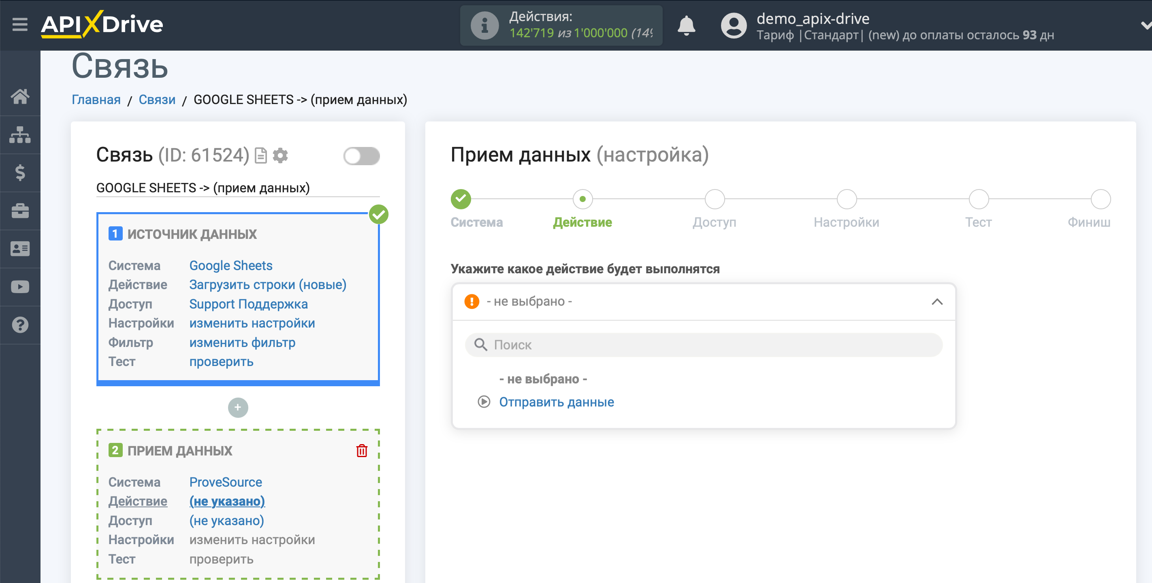Screen dimensions: 1152x583
Task: Click the Источник данных green checkmark
Action: coord(378,215)
